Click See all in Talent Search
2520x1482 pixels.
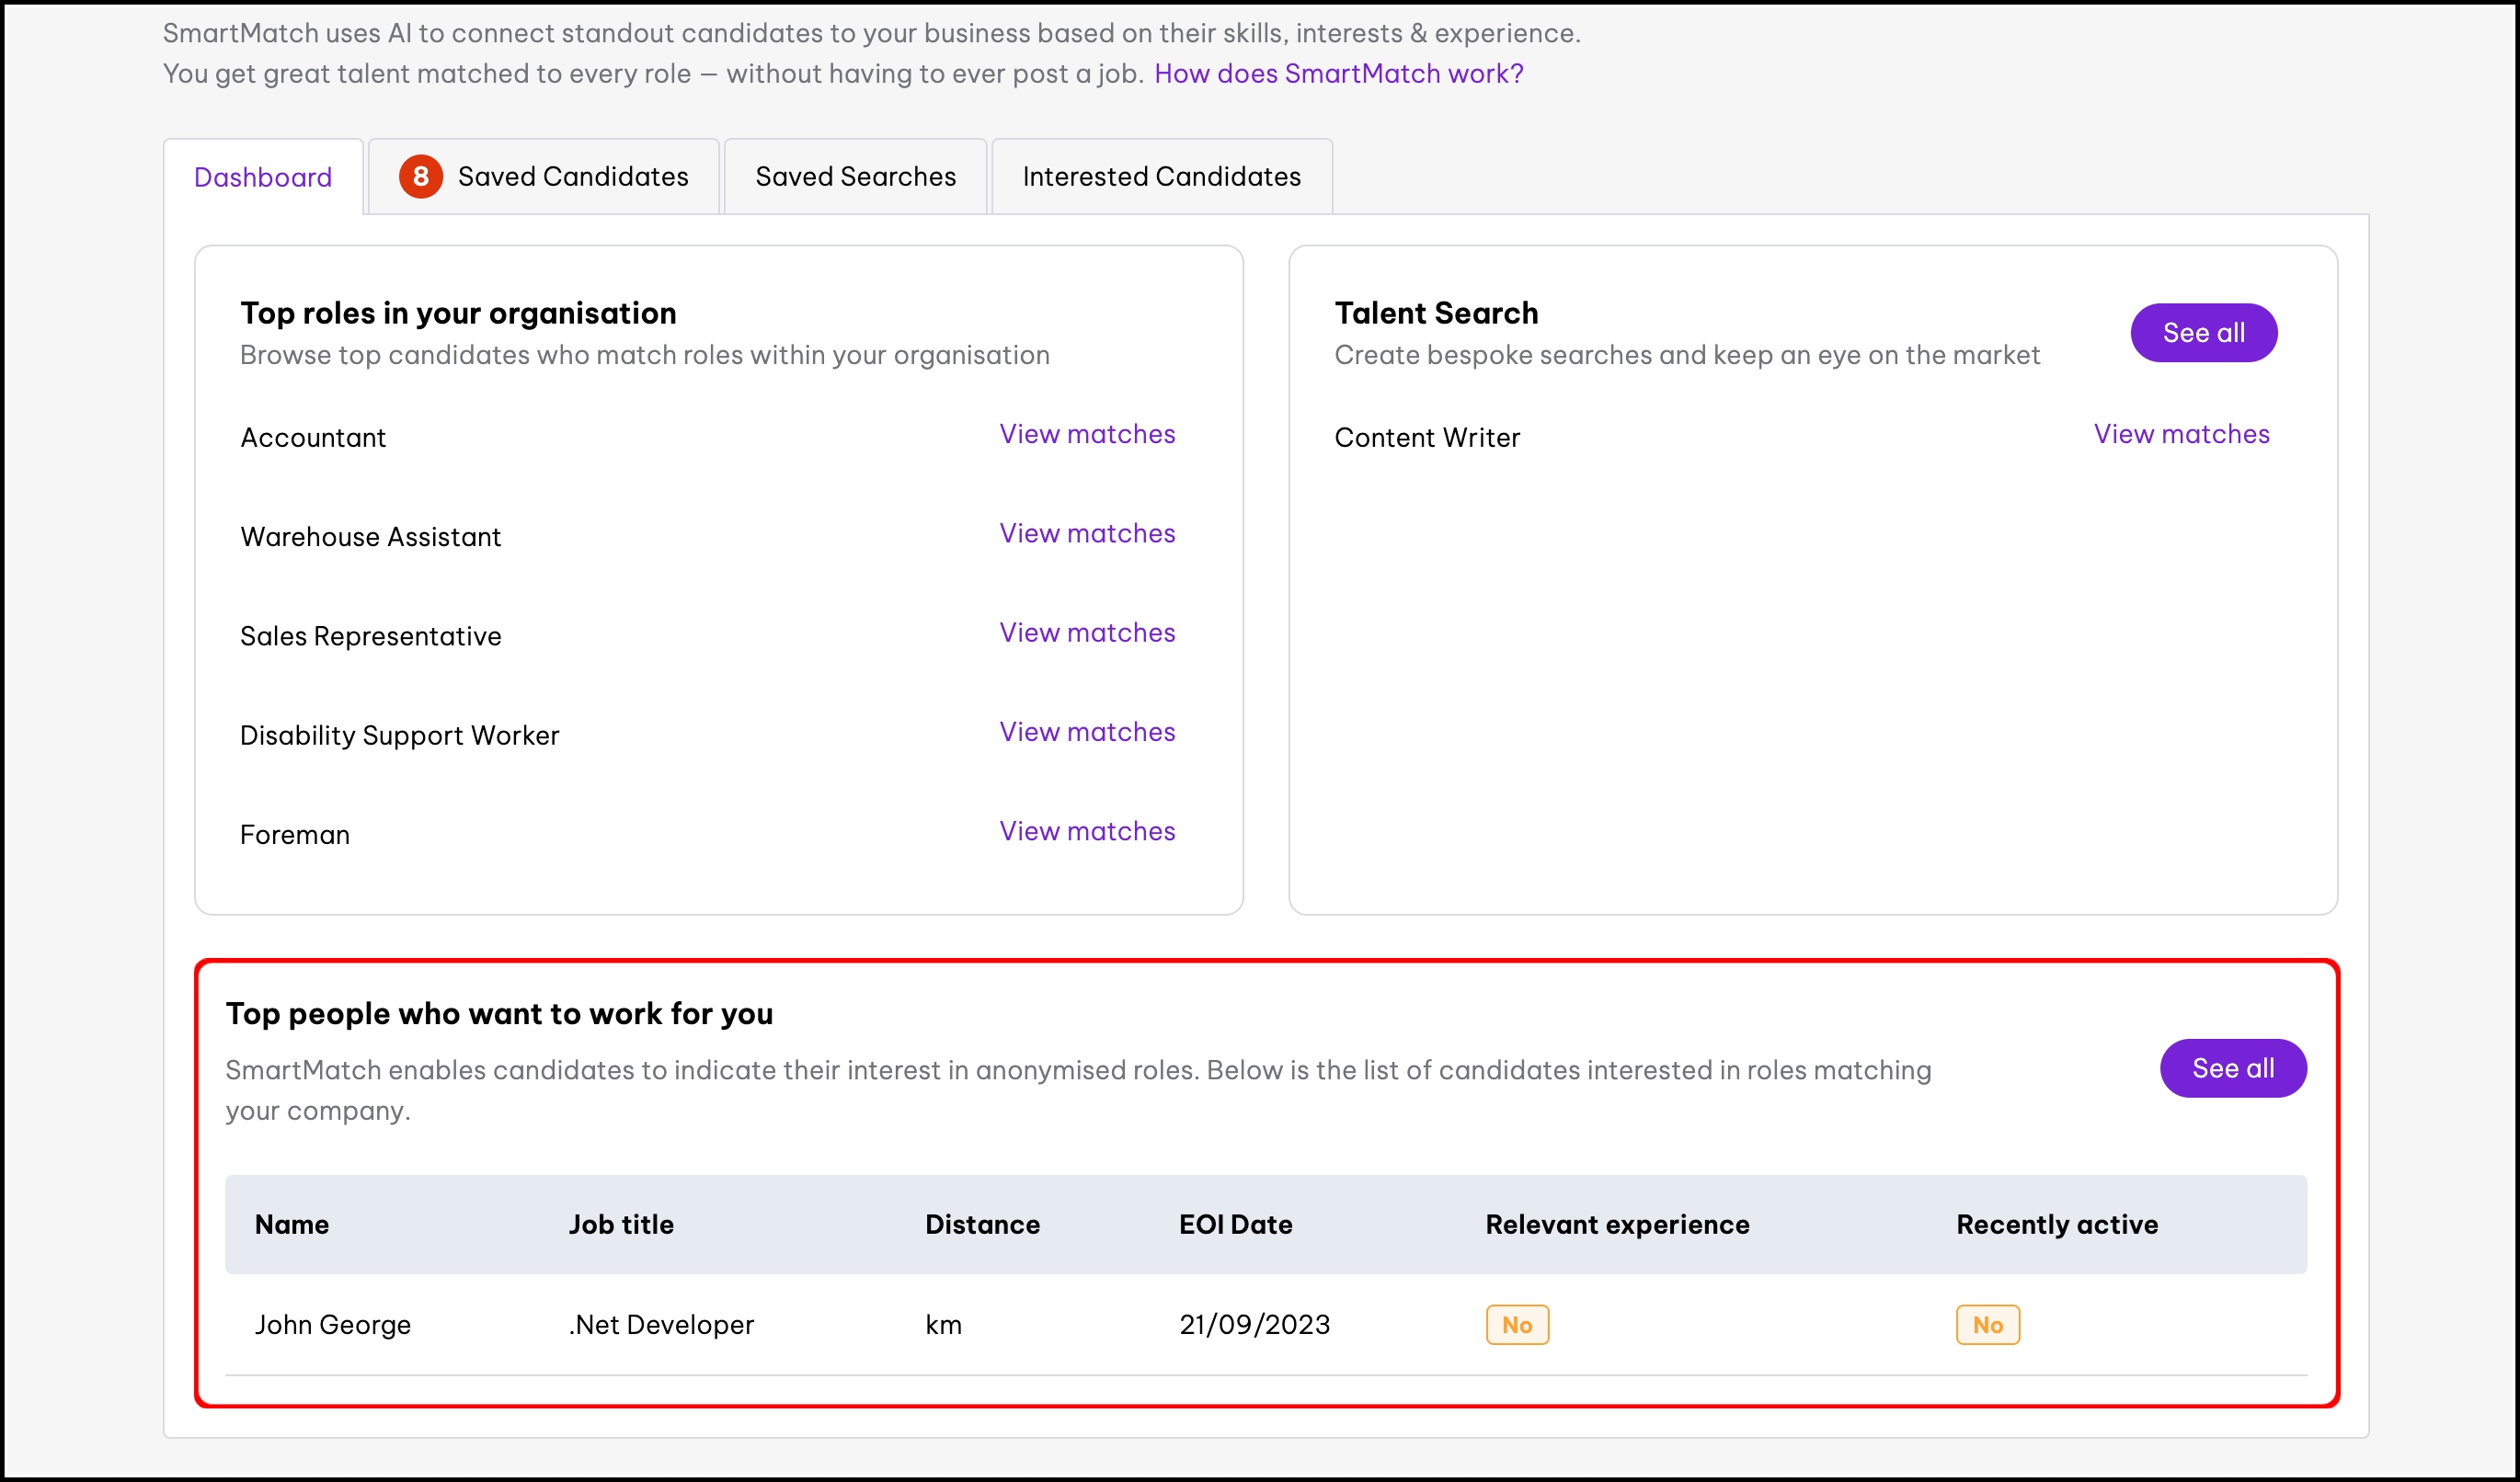click(2203, 333)
